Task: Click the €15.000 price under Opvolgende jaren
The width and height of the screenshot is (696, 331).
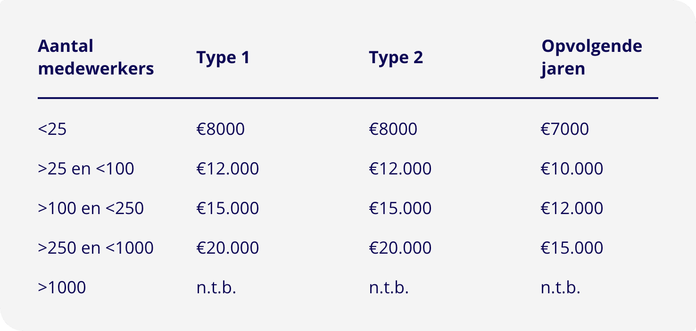Action: point(572,248)
